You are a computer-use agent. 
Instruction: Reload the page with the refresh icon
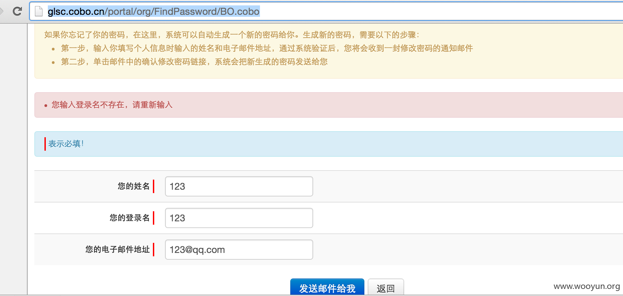pyautogui.click(x=17, y=11)
